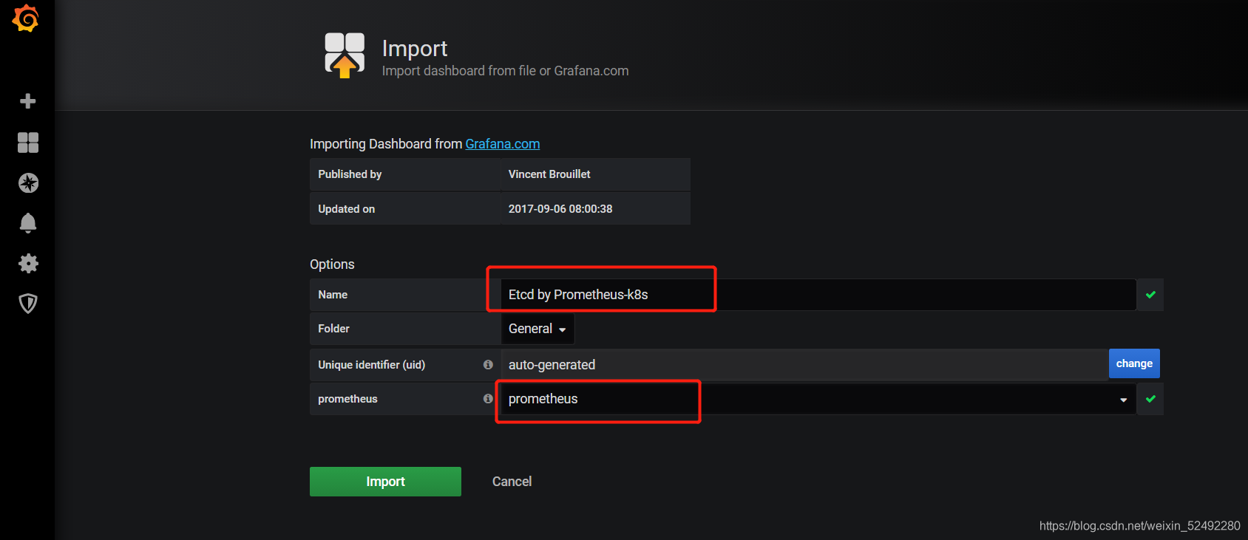Click the blue change button
Viewport: 1248px width, 540px height.
[1134, 363]
